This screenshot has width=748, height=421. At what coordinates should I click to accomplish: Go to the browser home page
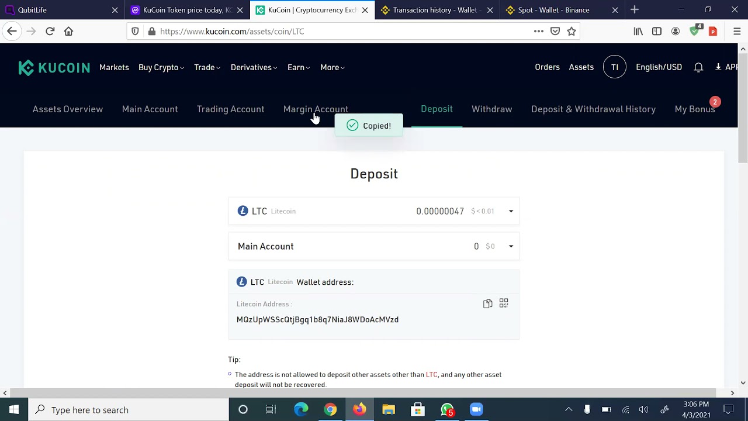pyautogui.click(x=68, y=31)
